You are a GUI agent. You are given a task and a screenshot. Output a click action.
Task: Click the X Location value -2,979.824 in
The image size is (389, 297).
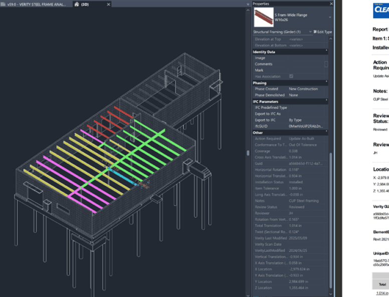click(299, 269)
